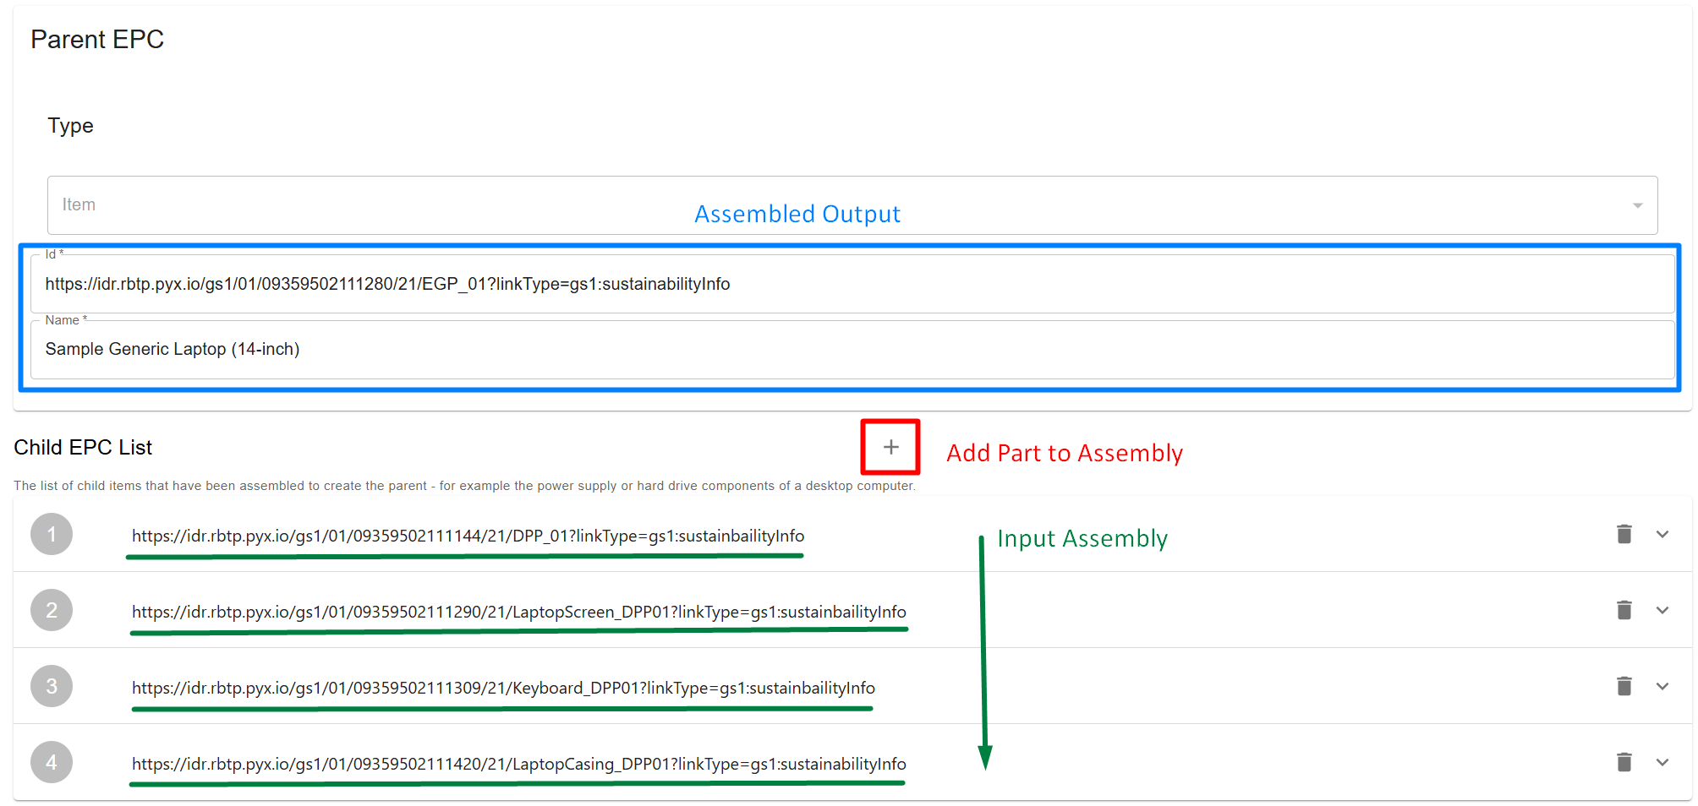Select the number 4 step circle
The image size is (1698, 806).
pos(52,762)
